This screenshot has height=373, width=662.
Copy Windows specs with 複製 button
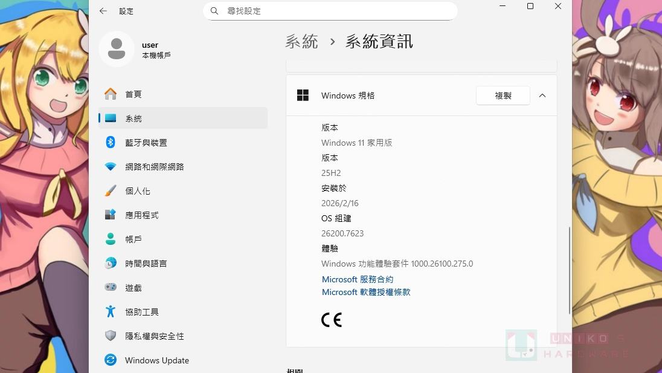(x=503, y=96)
